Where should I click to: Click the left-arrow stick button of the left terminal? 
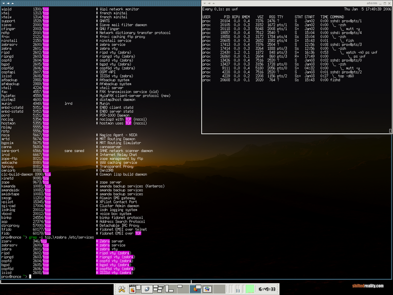pyautogui.click(x=8, y=3)
